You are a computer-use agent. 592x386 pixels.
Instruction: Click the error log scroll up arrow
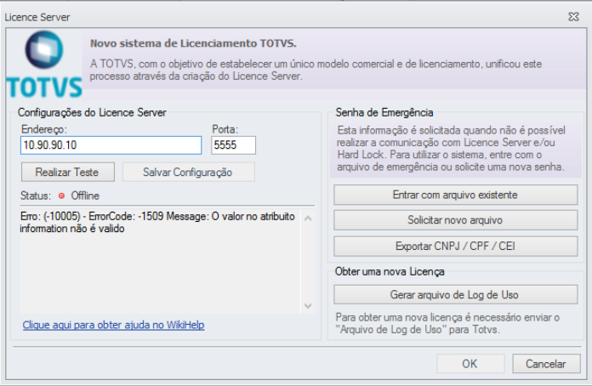pyautogui.click(x=308, y=219)
